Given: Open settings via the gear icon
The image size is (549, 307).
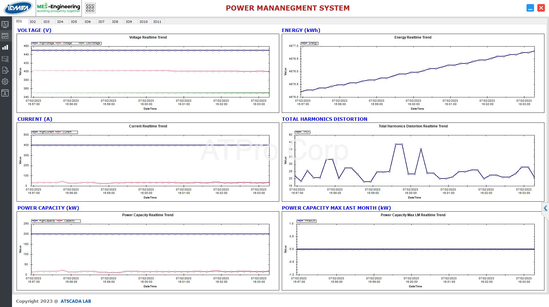Looking at the screenshot, I should pos(5,82).
